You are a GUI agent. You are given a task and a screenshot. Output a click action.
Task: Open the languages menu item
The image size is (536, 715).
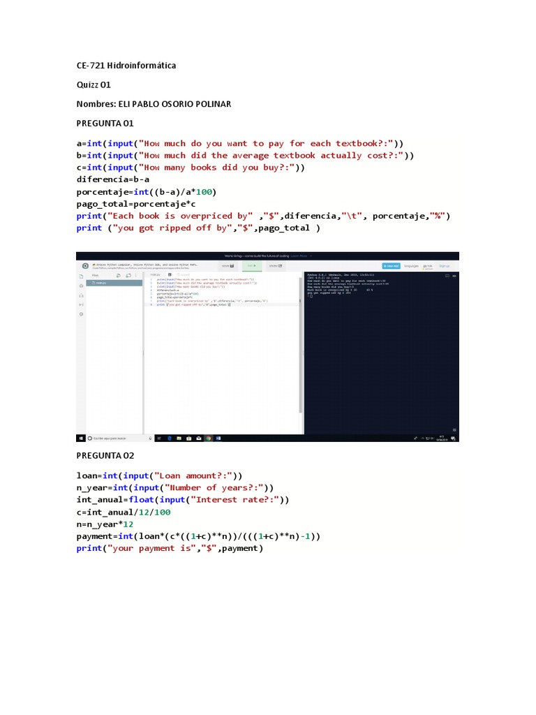point(411,266)
